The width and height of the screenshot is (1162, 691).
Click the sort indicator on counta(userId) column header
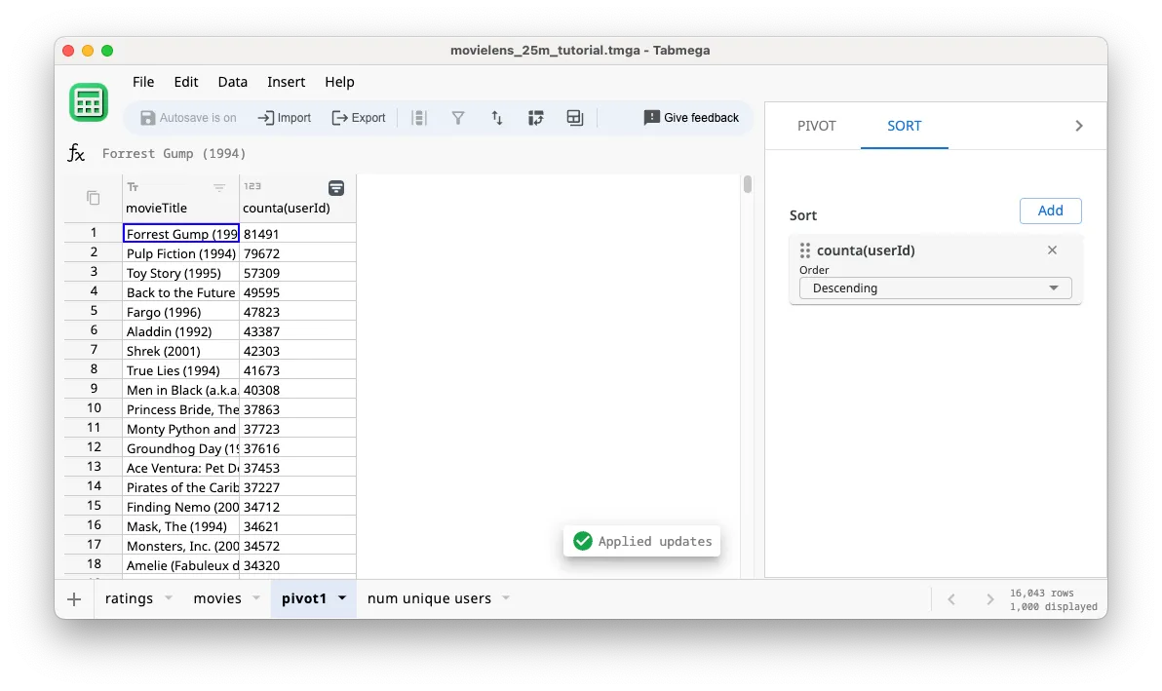pyautogui.click(x=335, y=187)
